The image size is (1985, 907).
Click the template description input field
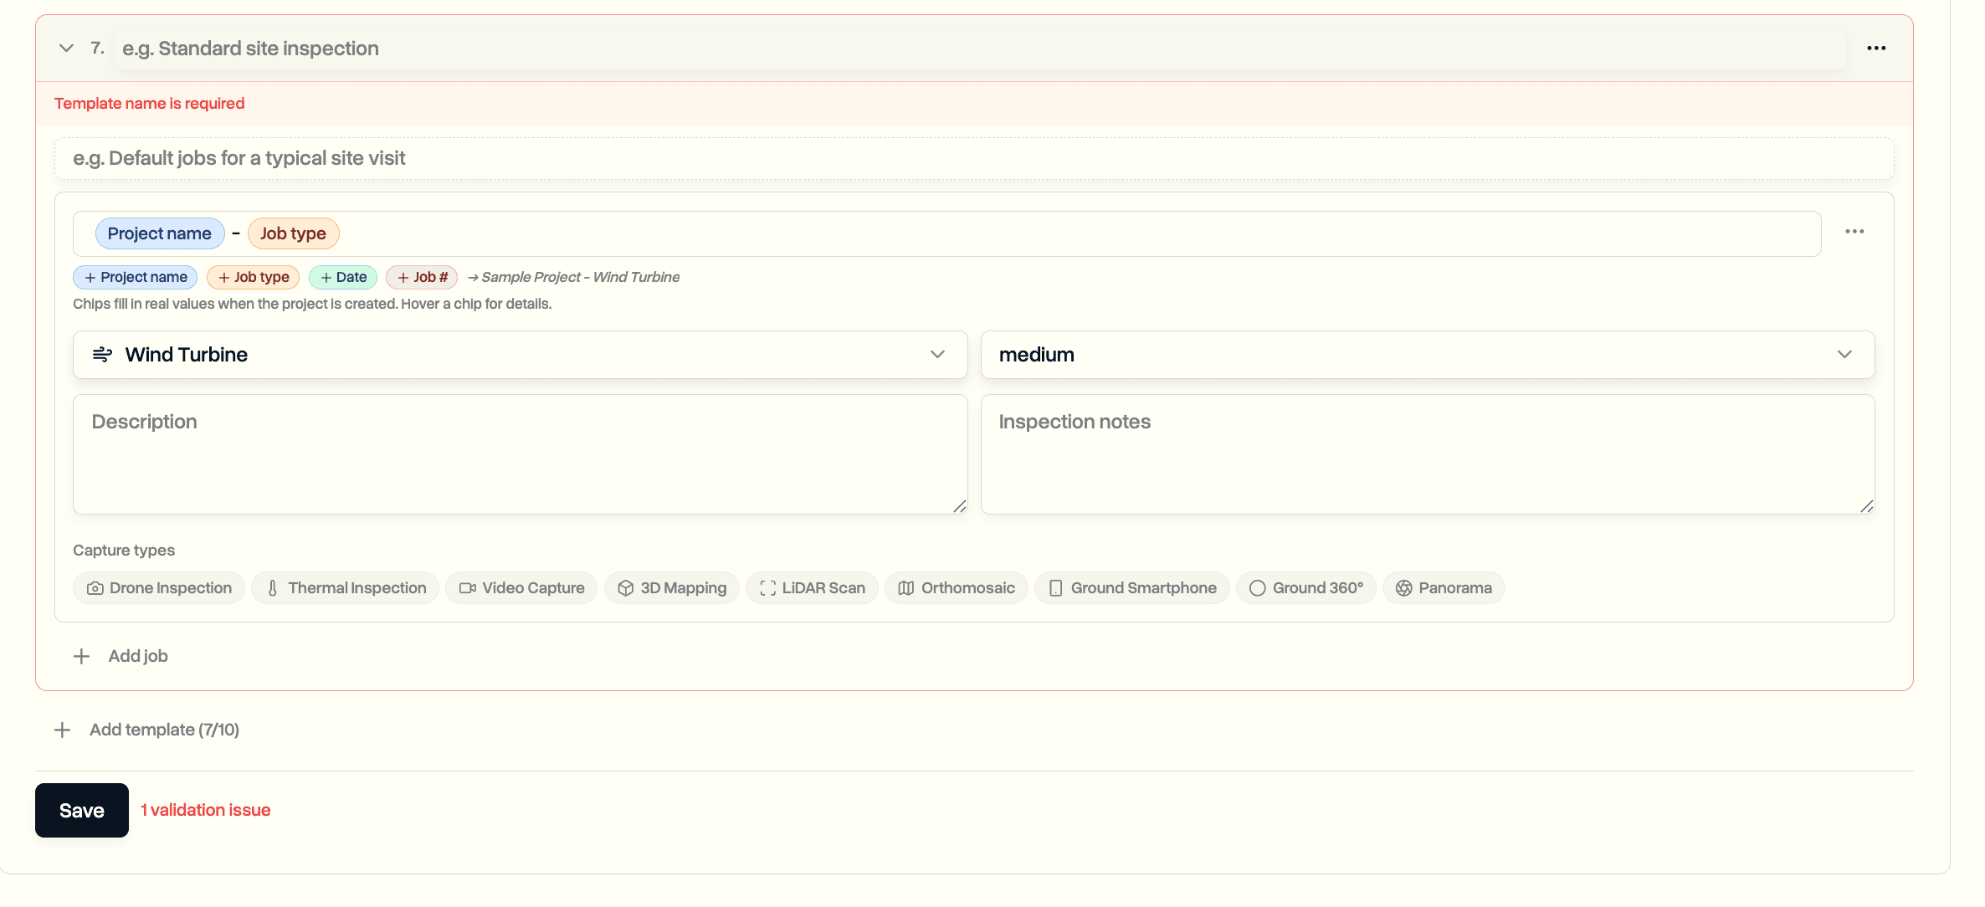974,159
